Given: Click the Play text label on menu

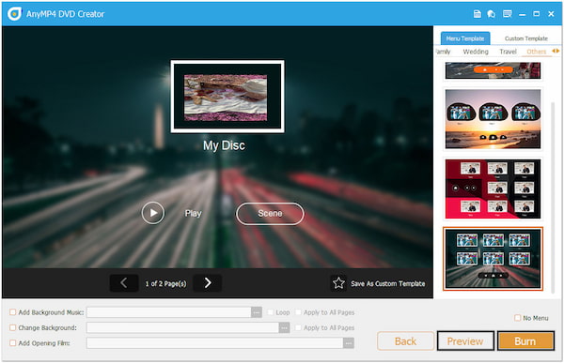Looking at the screenshot, I should 193,213.
